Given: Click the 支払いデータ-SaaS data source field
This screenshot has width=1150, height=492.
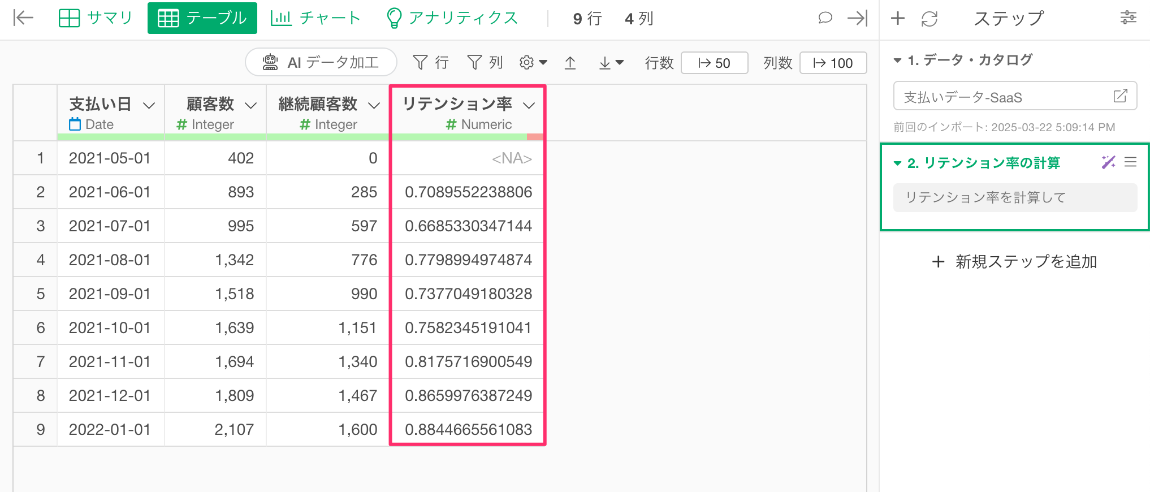Looking at the screenshot, I should (x=1015, y=96).
